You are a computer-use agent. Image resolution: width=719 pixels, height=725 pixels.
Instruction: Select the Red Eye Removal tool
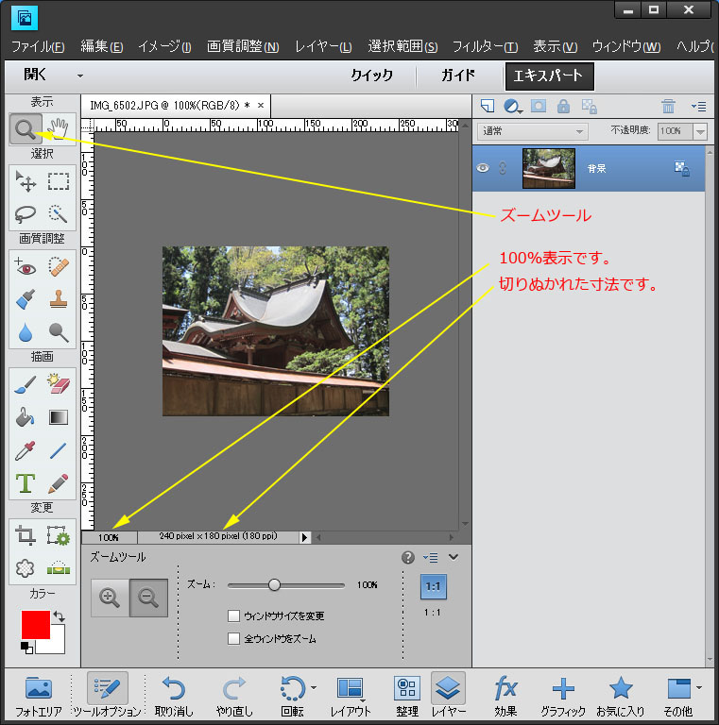pos(26,267)
